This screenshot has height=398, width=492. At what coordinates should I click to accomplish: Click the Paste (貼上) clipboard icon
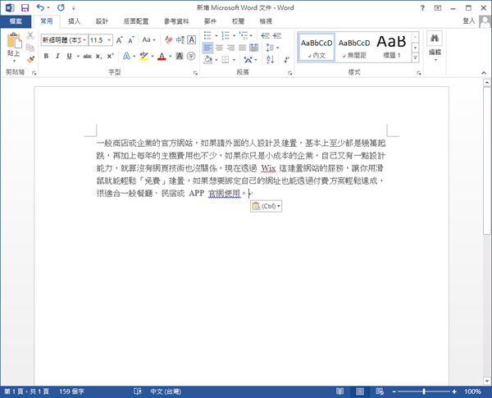[14, 43]
